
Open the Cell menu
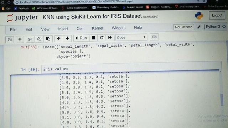(x=80, y=28)
